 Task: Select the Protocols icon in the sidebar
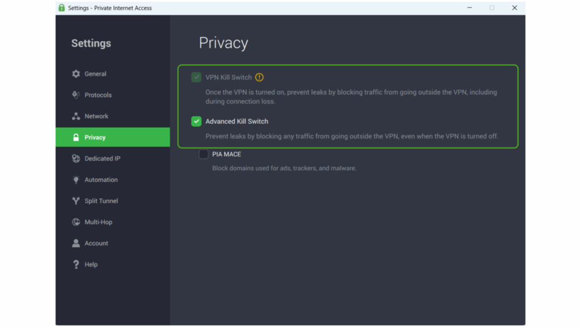pyautogui.click(x=76, y=95)
